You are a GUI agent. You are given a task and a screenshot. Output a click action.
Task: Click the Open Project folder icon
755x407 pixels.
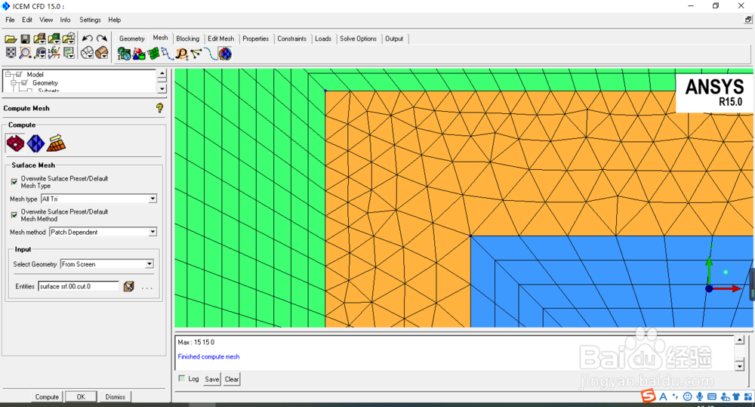coord(11,39)
